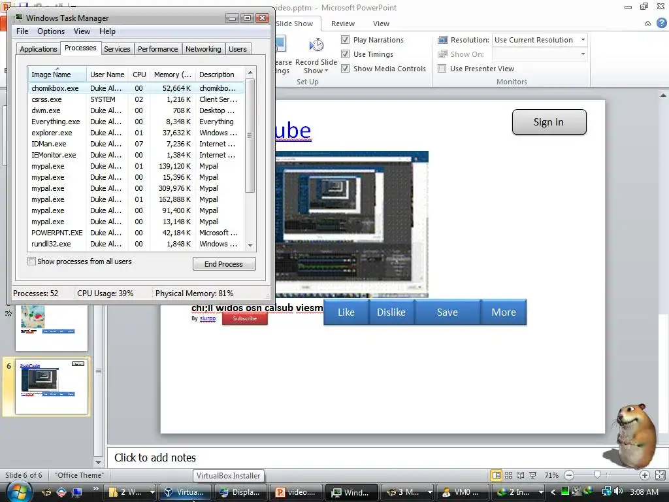Screen dimensions: 669x502
Task: Enable Use Presenter View checkbox
Action: (442, 68)
